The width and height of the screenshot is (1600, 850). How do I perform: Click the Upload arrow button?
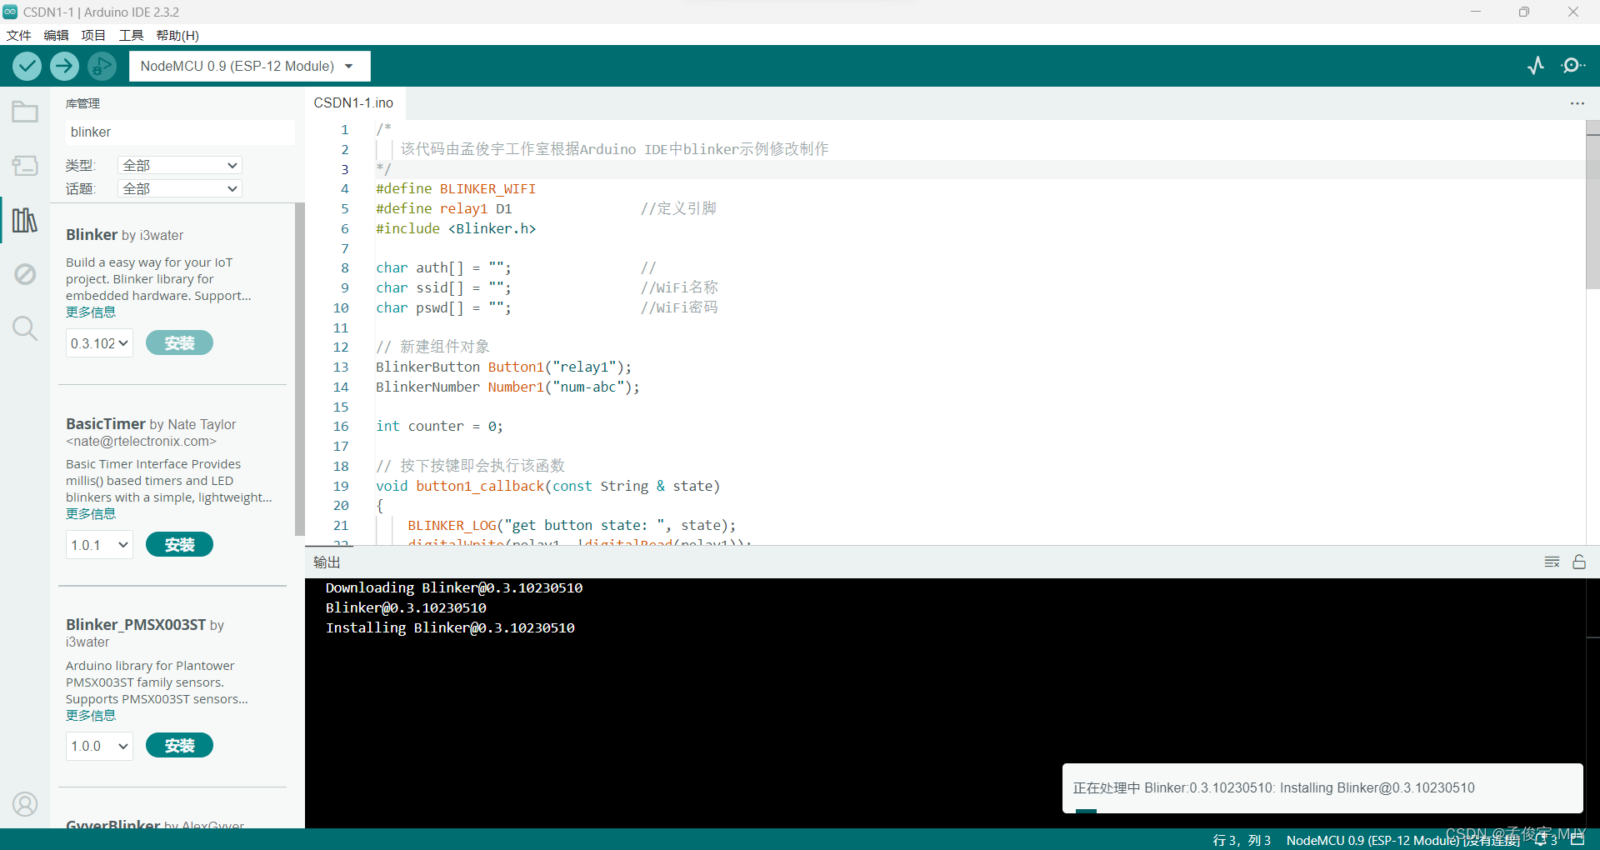(64, 66)
